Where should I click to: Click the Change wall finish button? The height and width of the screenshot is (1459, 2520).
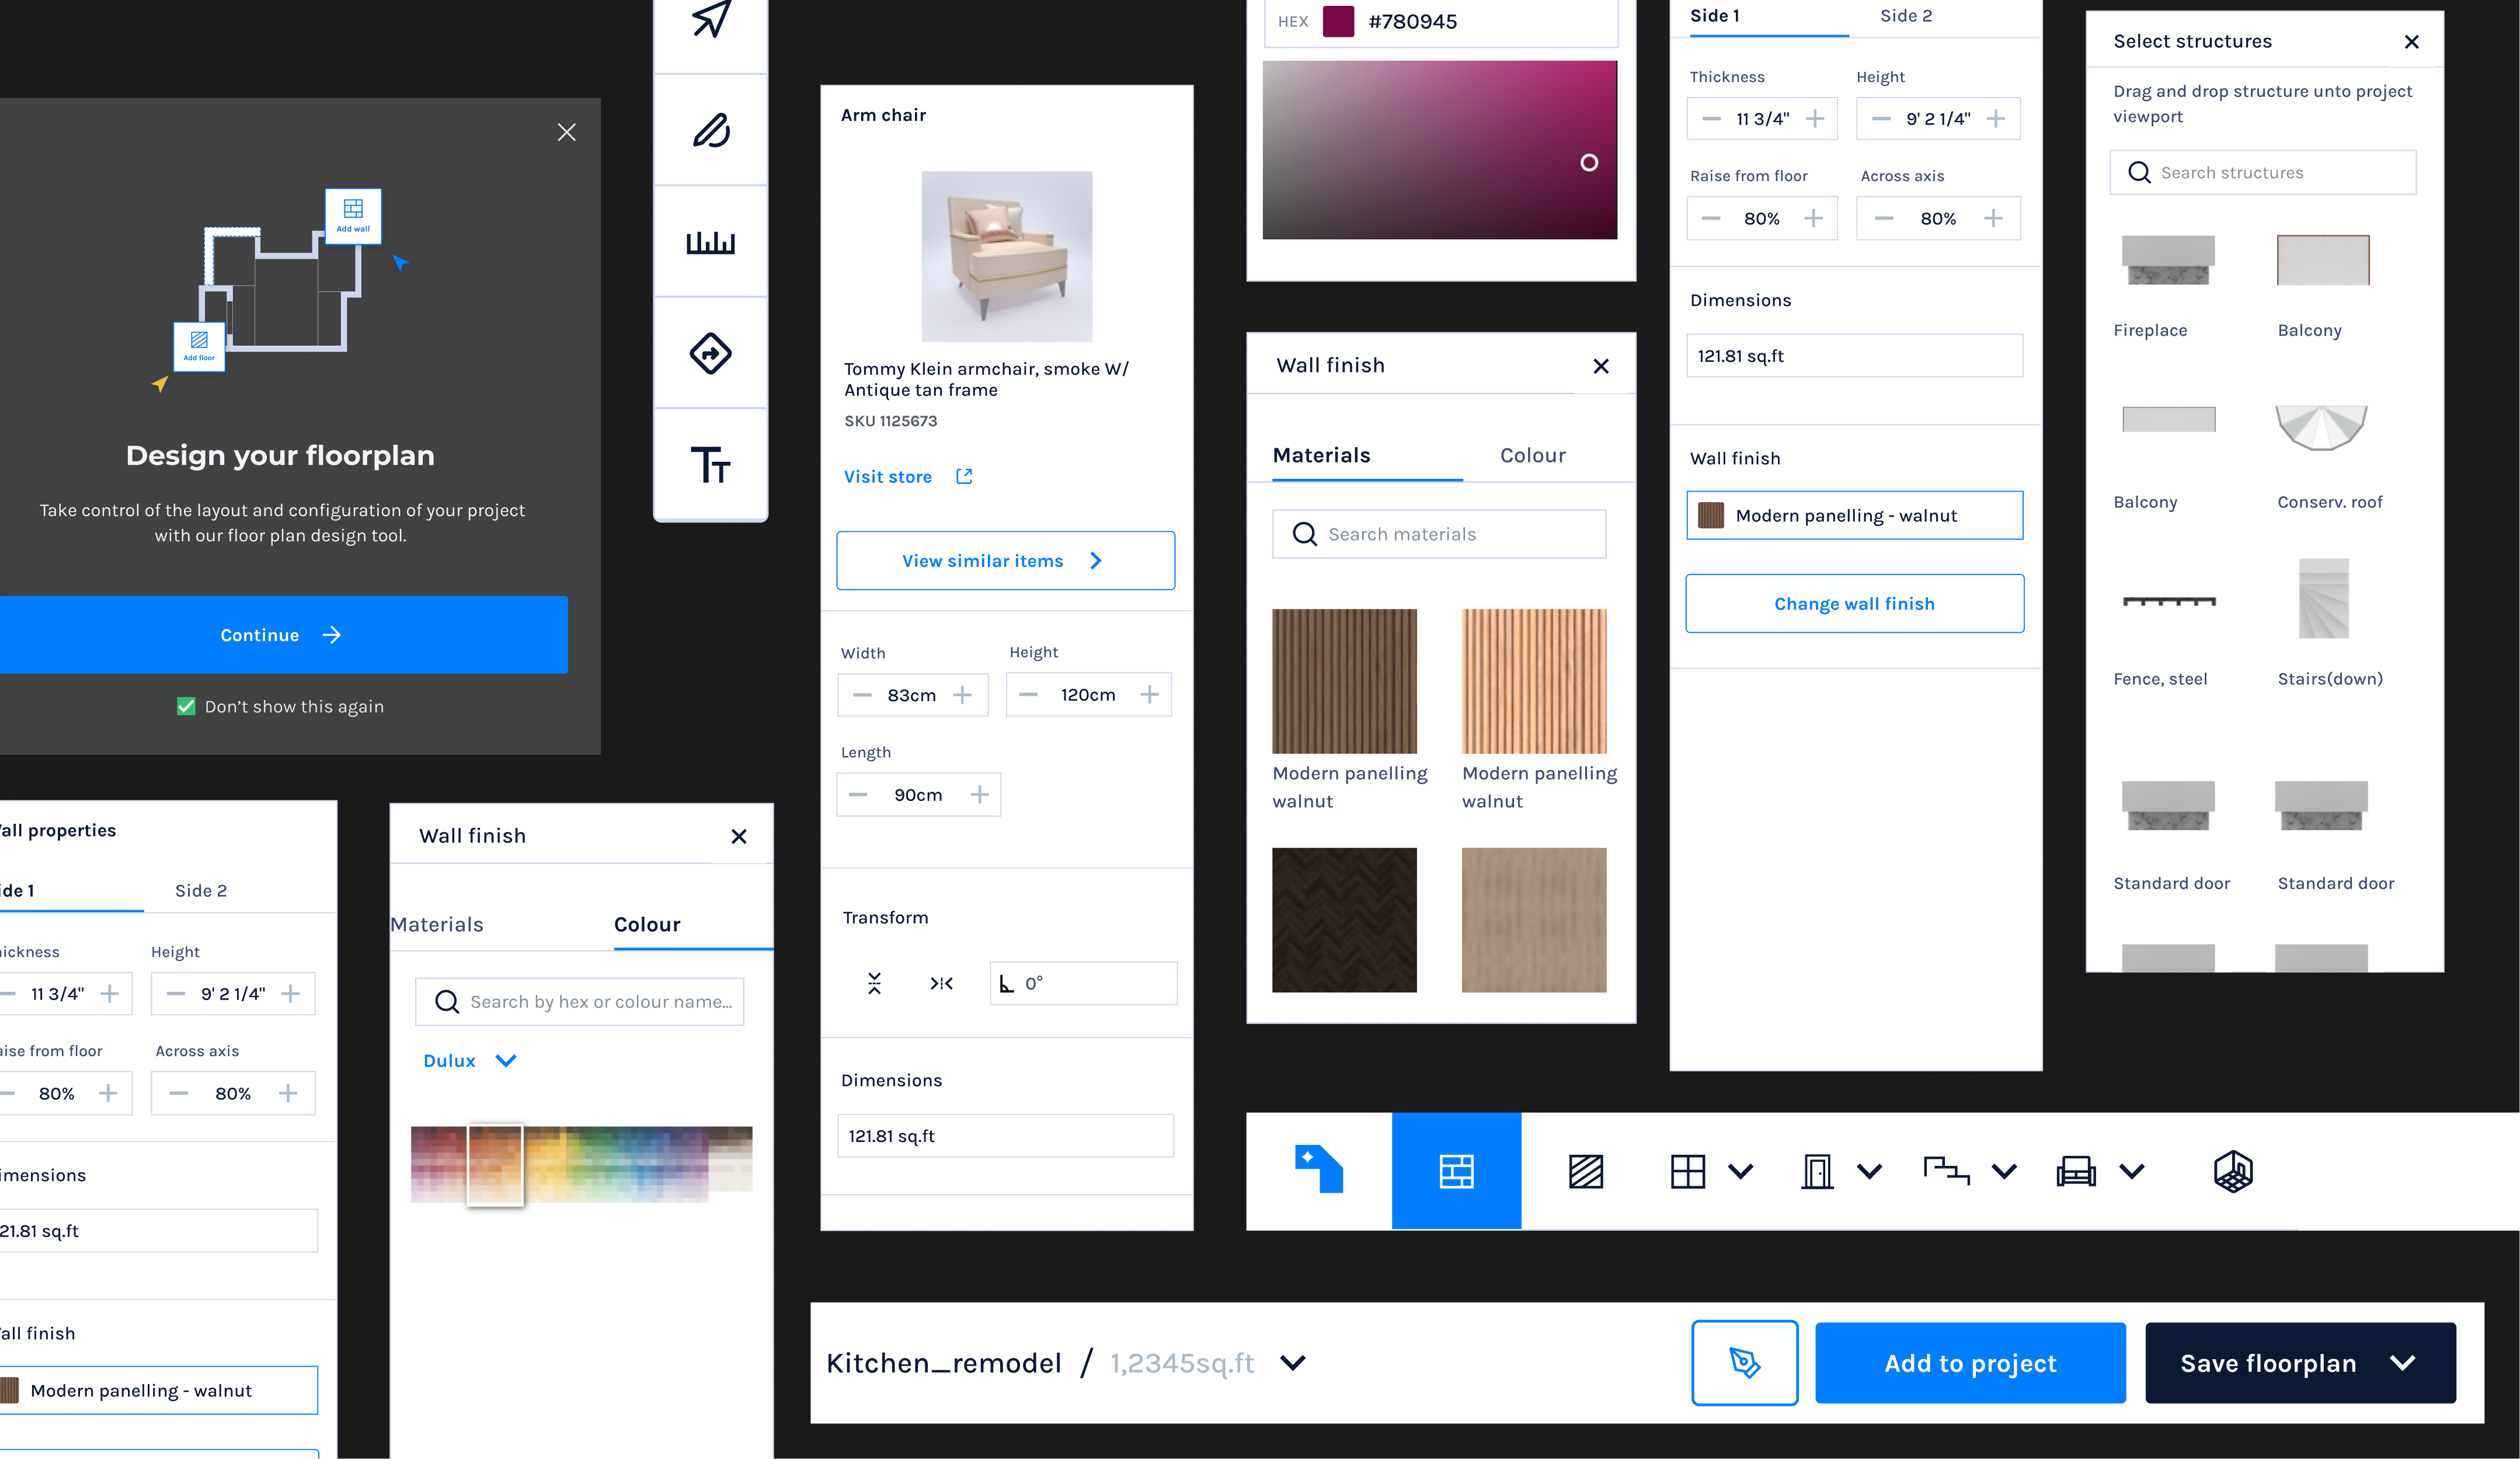(x=1854, y=604)
